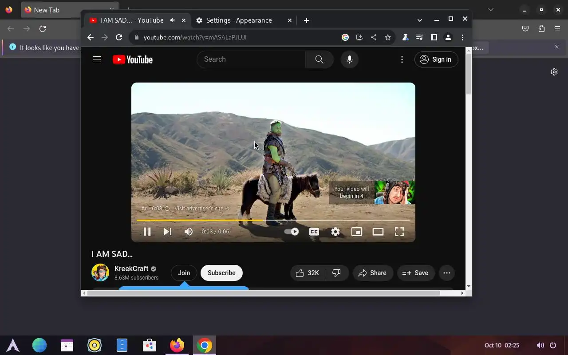
Task: Skip to the next video
Action: click(x=167, y=232)
